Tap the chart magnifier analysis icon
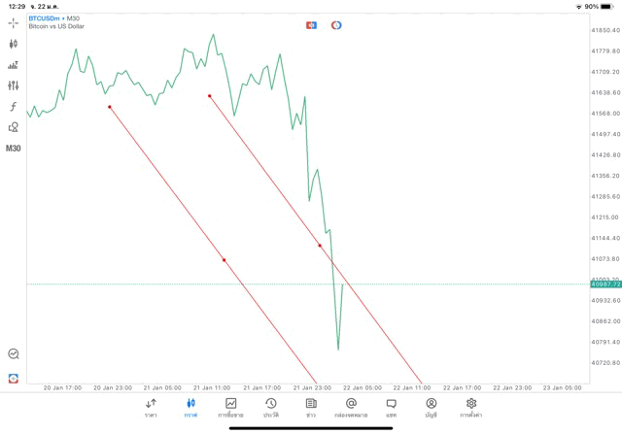Image resolution: width=622 pixels, height=434 pixels. pyautogui.click(x=14, y=354)
